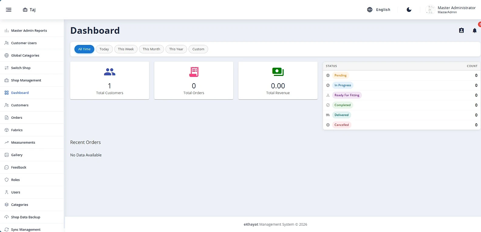This screenshot has height=232, width=481.
Task: Click the Taj shop briefcase icon
Action: 25,10
